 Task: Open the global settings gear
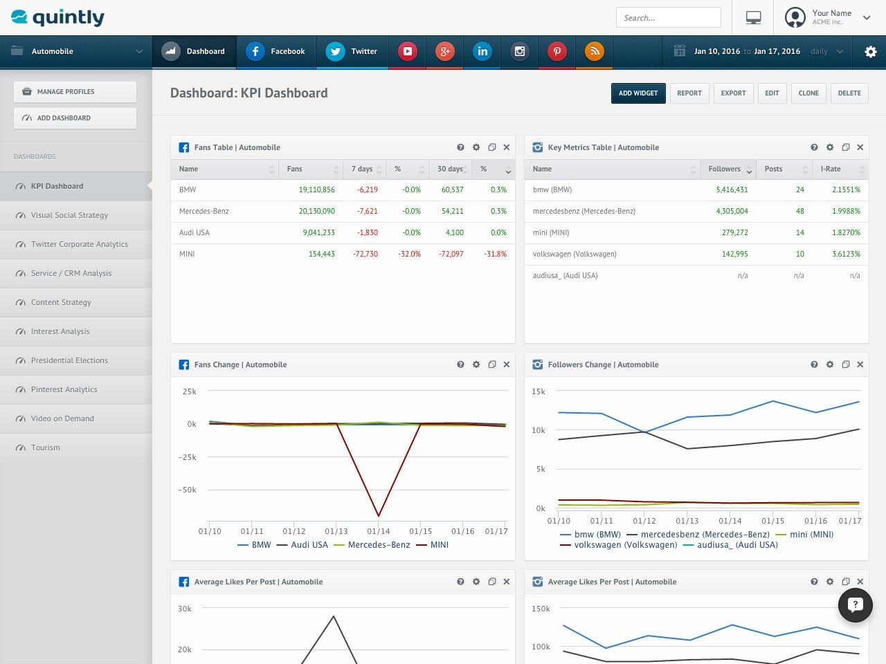(x=871, y=52)
